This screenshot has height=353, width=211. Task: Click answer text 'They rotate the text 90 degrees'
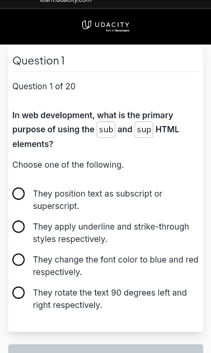(x=110, y=299)
